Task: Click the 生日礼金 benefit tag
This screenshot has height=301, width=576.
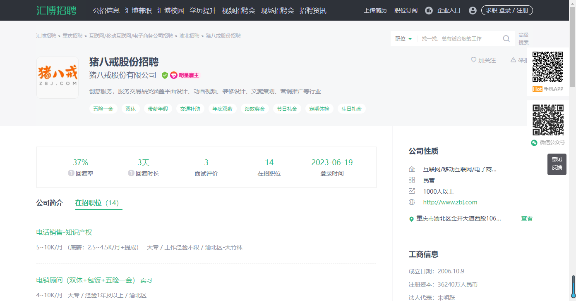Action: point(352,109)
